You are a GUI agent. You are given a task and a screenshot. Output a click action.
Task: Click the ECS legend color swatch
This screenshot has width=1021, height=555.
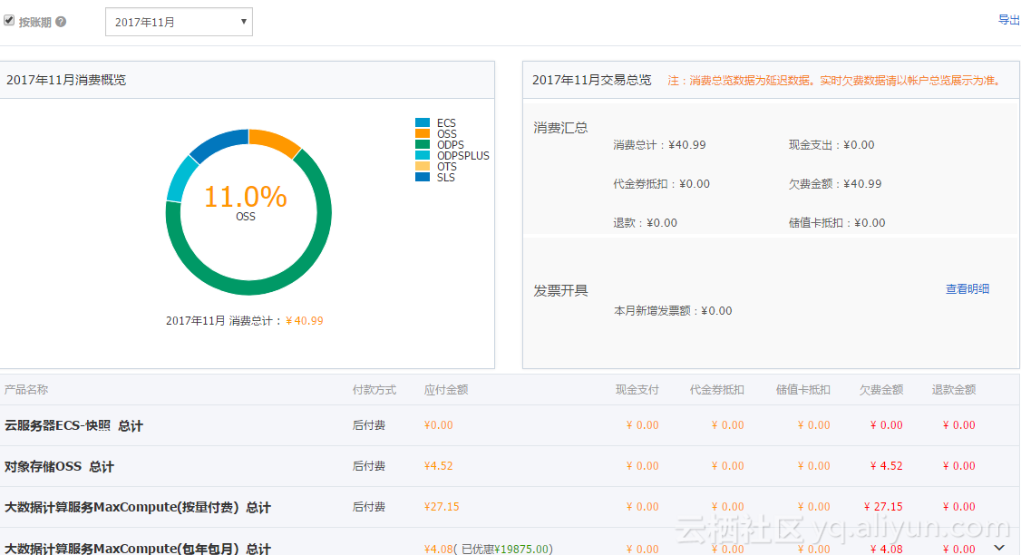[x=423, y=122]
